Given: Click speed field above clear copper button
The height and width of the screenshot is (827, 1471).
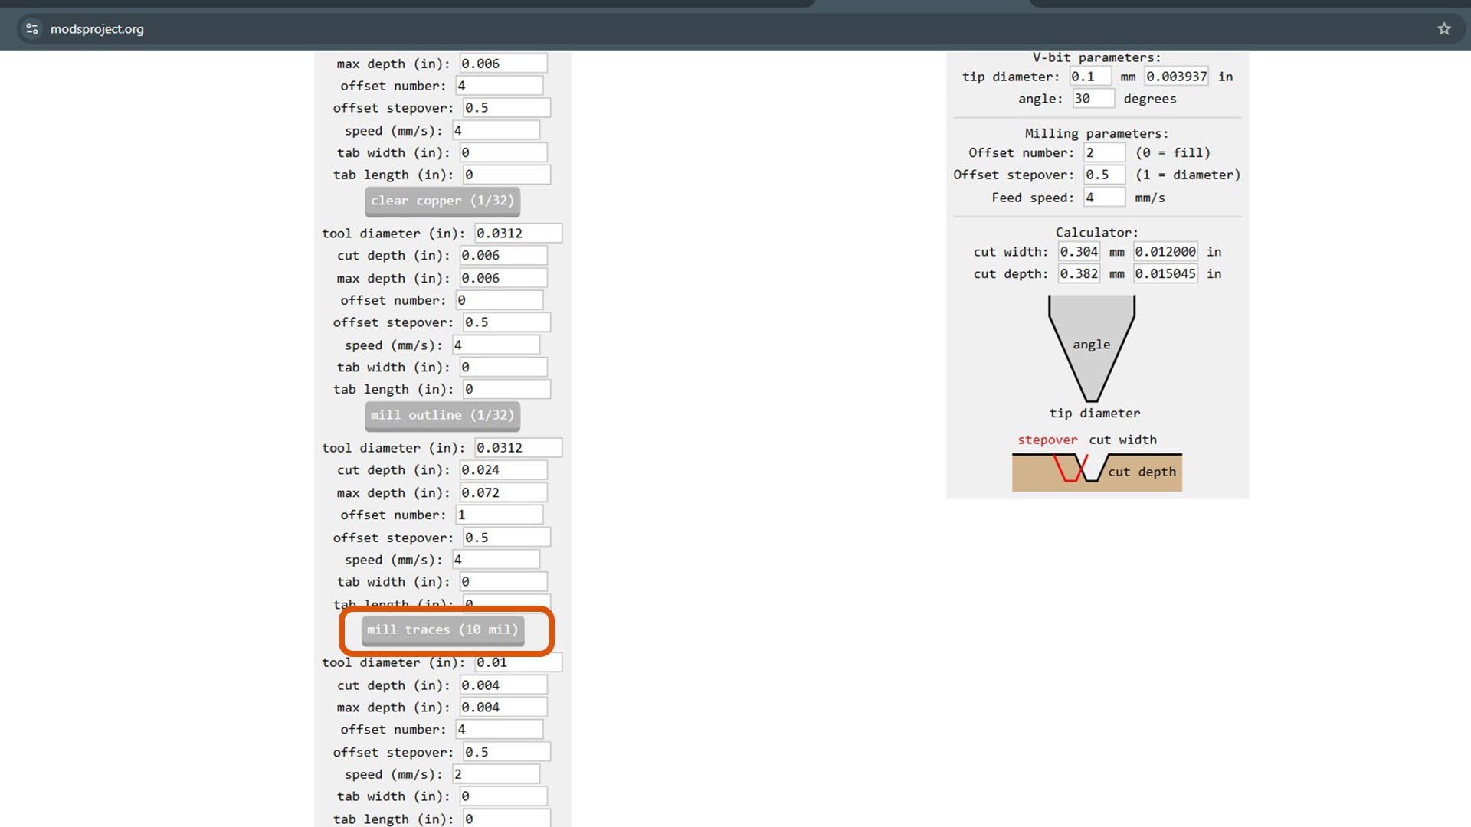Looking at the screenshot, I should (x=496, y=130).
